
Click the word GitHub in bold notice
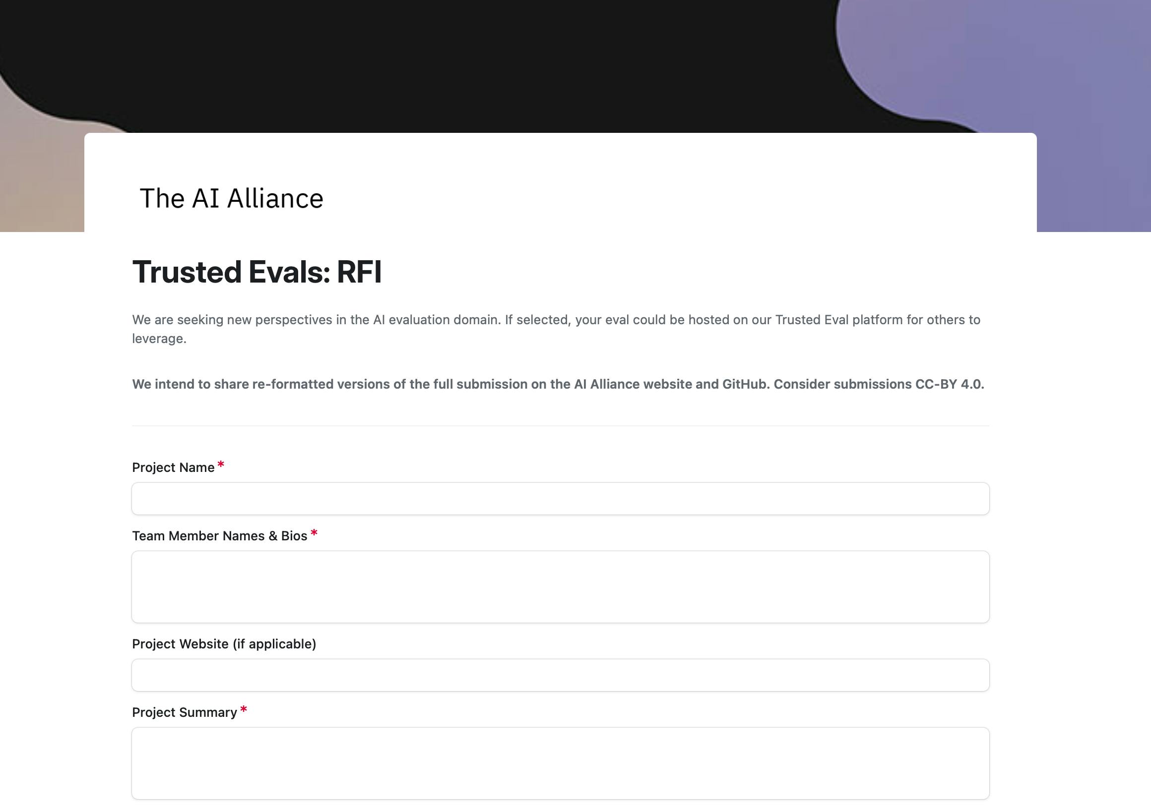tap(745, 384)
